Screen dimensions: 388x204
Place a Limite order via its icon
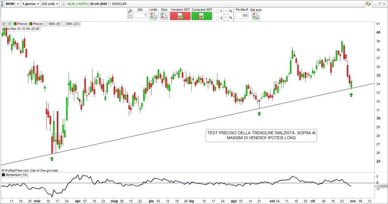153,16
